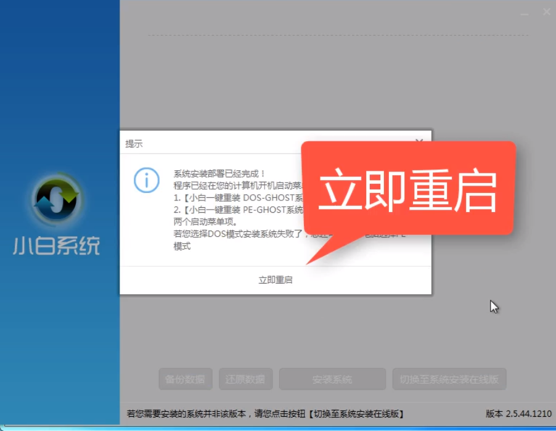556x431 pixels.
Task: Click the 备份数据 (Backup Data) button
Action: [x=185, y=379]
